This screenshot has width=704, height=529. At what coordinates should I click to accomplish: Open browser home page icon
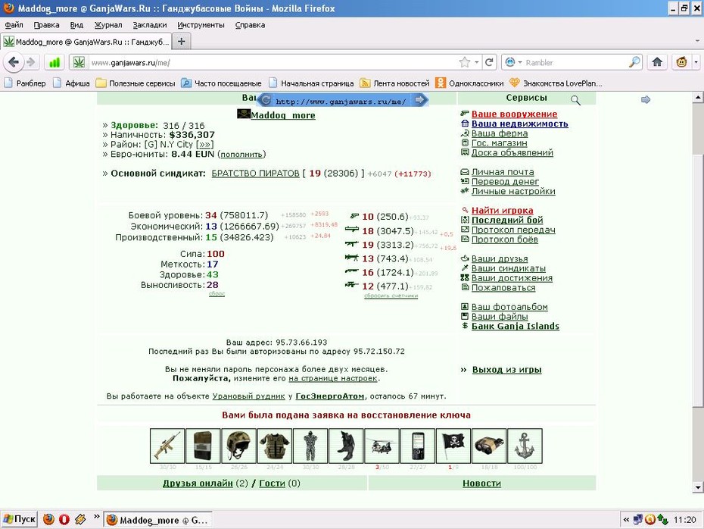pos(657,62)
